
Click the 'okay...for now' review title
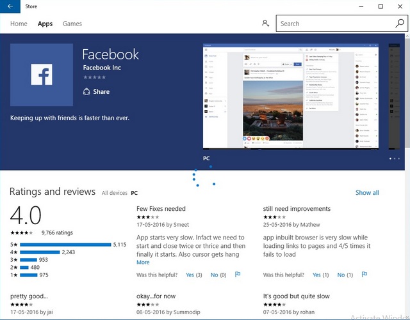click(156, 296)
